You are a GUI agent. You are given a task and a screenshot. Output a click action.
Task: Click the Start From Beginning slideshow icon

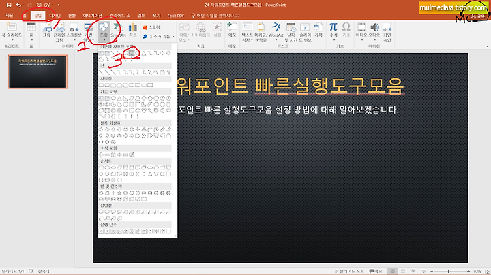pyautogui.click(x=39, y=5)
